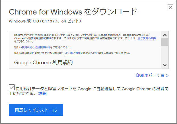Click the terms scrollbar down arrow
The height and width of the screenshot is (124, 177).
click(x=165, y=65)
